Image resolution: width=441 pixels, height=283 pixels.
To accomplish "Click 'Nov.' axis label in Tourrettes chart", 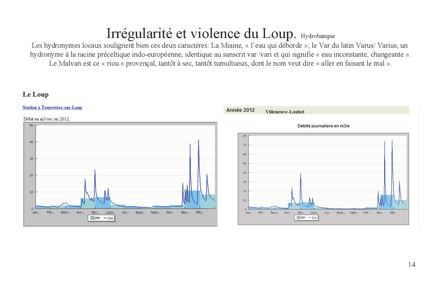I will [x=185, y=212].
